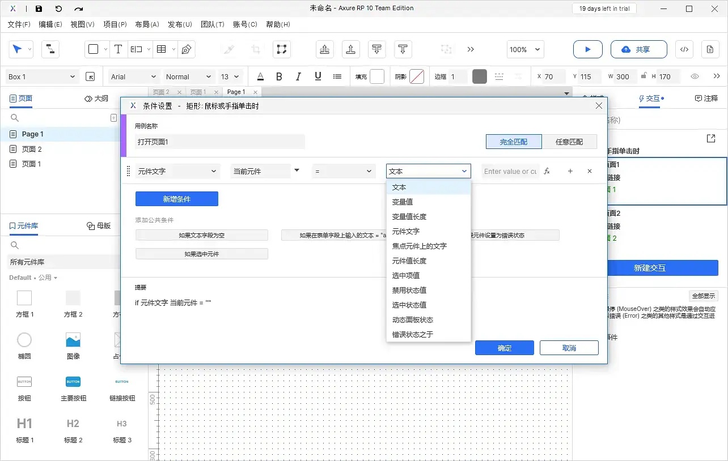Click the 新增条件 button
This screenshot has height=461, width=728.
pyautogui.click(x=176, y=199)
